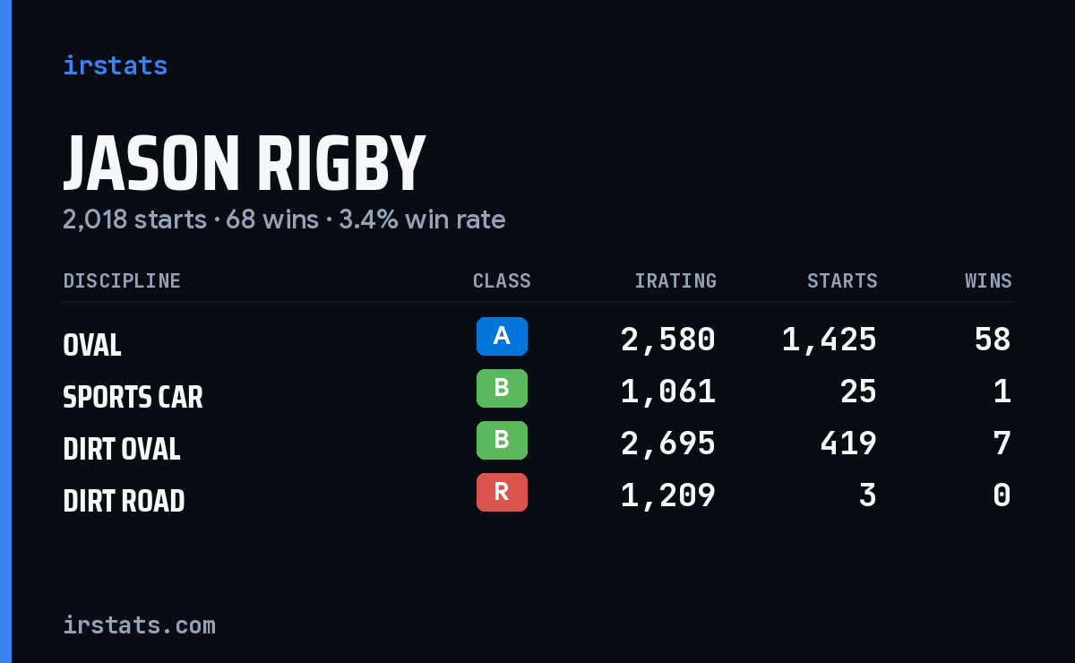Viewport: 1075px width, 663px height.
Task: Select the OVAL discipline row
Action: [x=537, y=340]
